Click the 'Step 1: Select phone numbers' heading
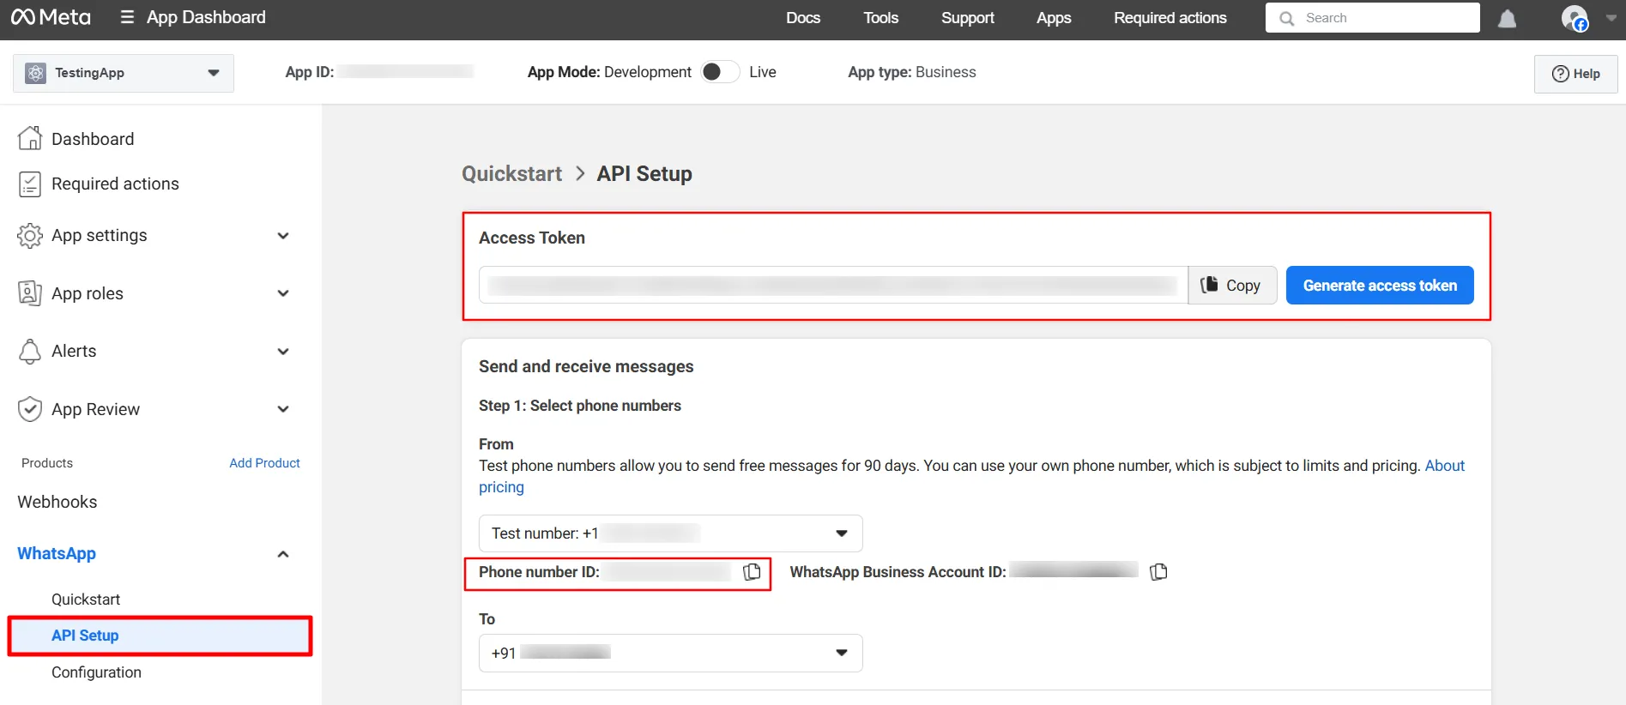 (580, 406)
